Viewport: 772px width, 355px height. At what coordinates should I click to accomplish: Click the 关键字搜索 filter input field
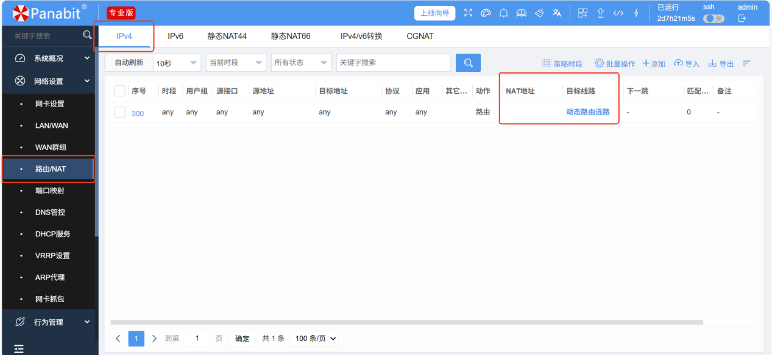393,63
